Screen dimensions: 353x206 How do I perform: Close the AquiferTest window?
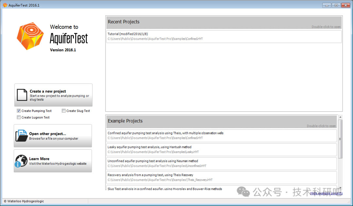tap(345, 5)
